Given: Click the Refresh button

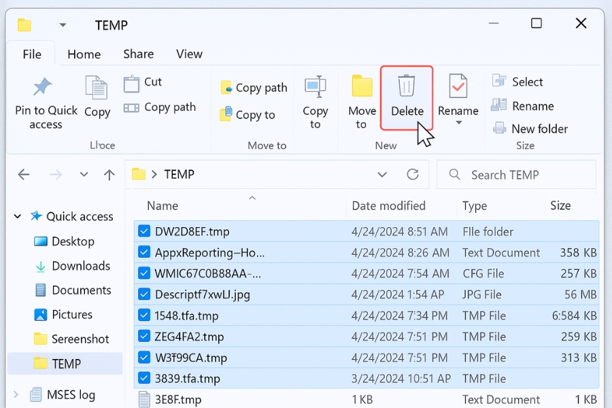Looking at the screenshot, I should tap(413, 174).
